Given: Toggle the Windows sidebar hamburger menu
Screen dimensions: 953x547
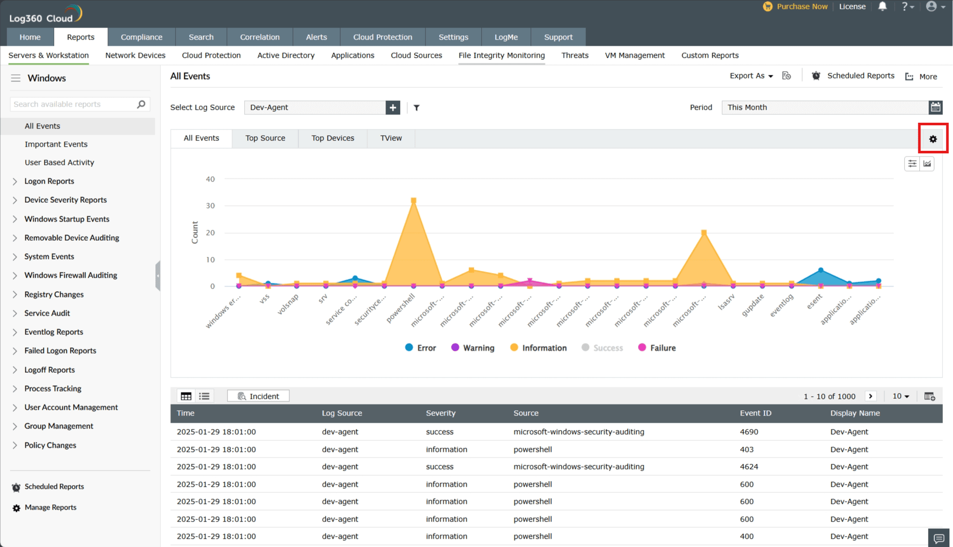Looking at the screenshot, I should point(16,78).
